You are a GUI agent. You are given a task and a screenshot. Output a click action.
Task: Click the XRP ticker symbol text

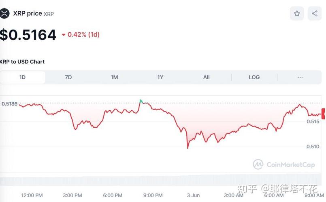tap(49, 14)
